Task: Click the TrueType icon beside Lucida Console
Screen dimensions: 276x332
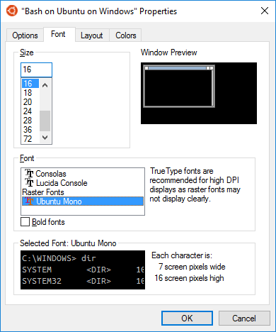Action: tap(29, 182)
